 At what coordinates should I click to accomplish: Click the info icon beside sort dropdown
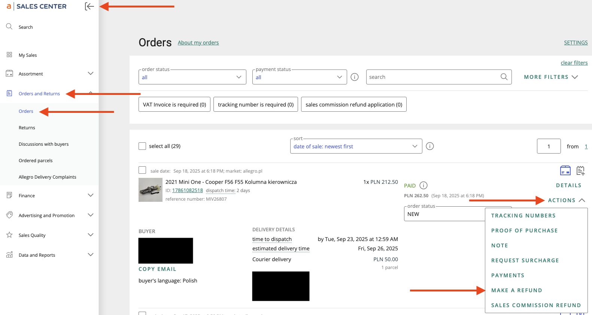tap(430, 146)
